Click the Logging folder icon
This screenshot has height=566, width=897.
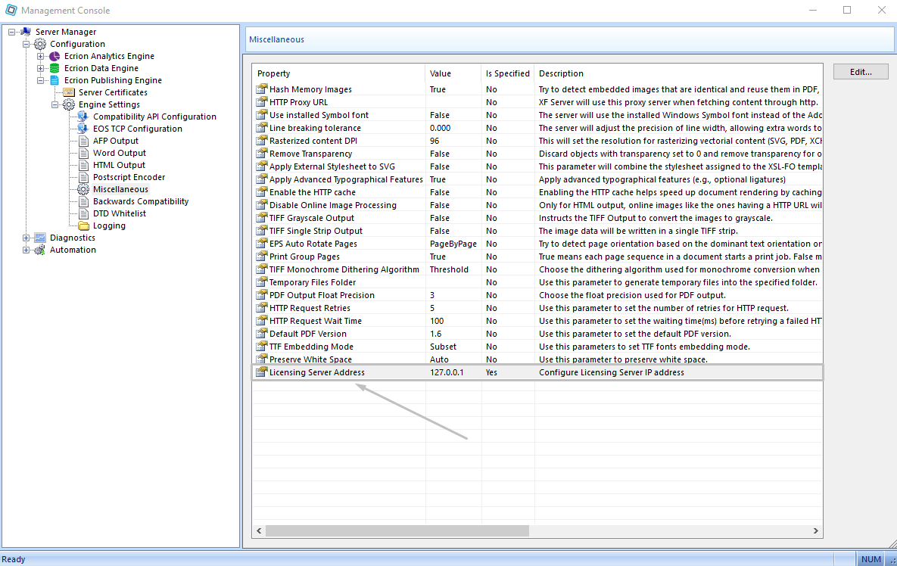[83, 225]
